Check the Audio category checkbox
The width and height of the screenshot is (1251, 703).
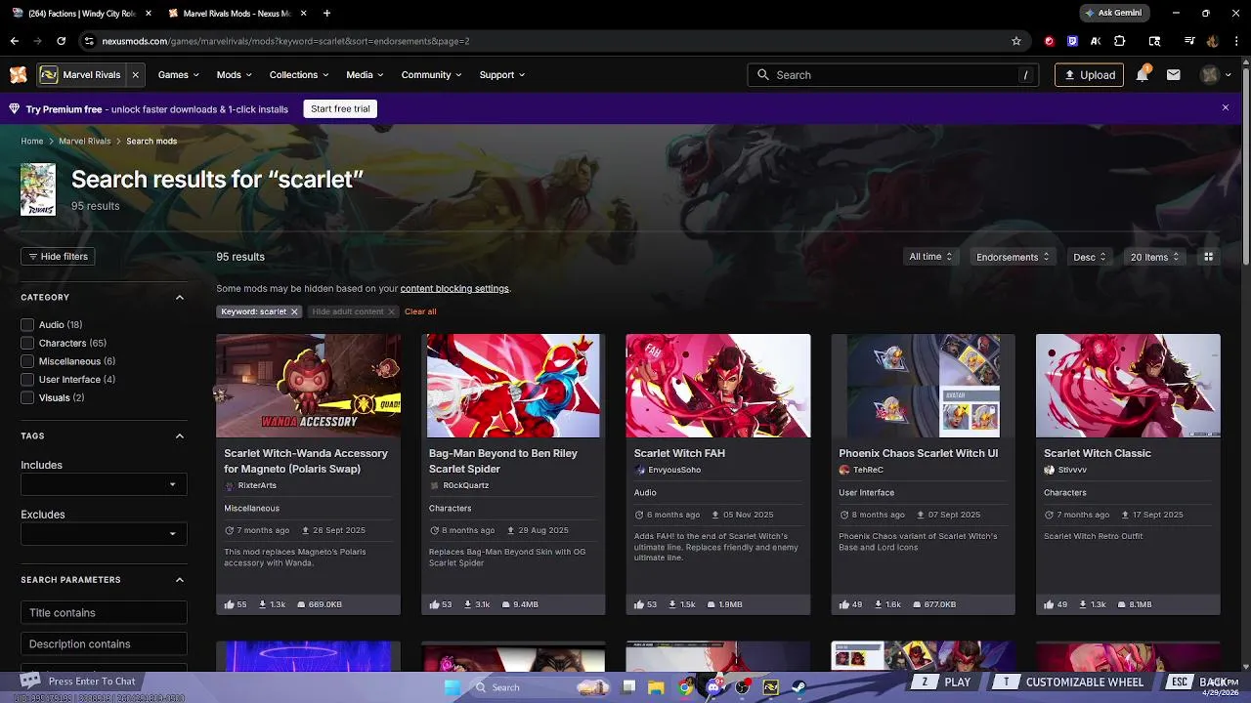[x=27, y=325]
